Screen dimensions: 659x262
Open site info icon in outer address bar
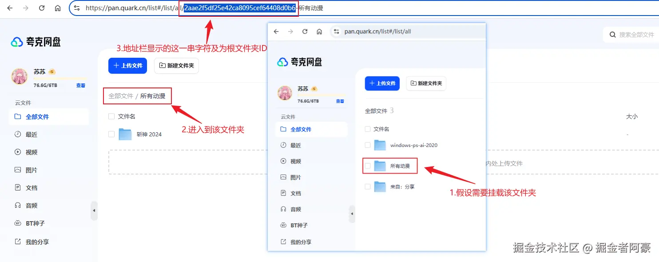[x=77, y=8]
